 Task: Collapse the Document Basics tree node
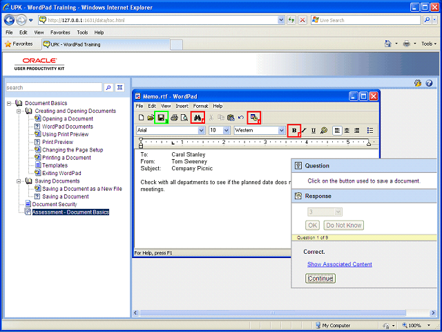pyautogui.click(x=9, y=103)
